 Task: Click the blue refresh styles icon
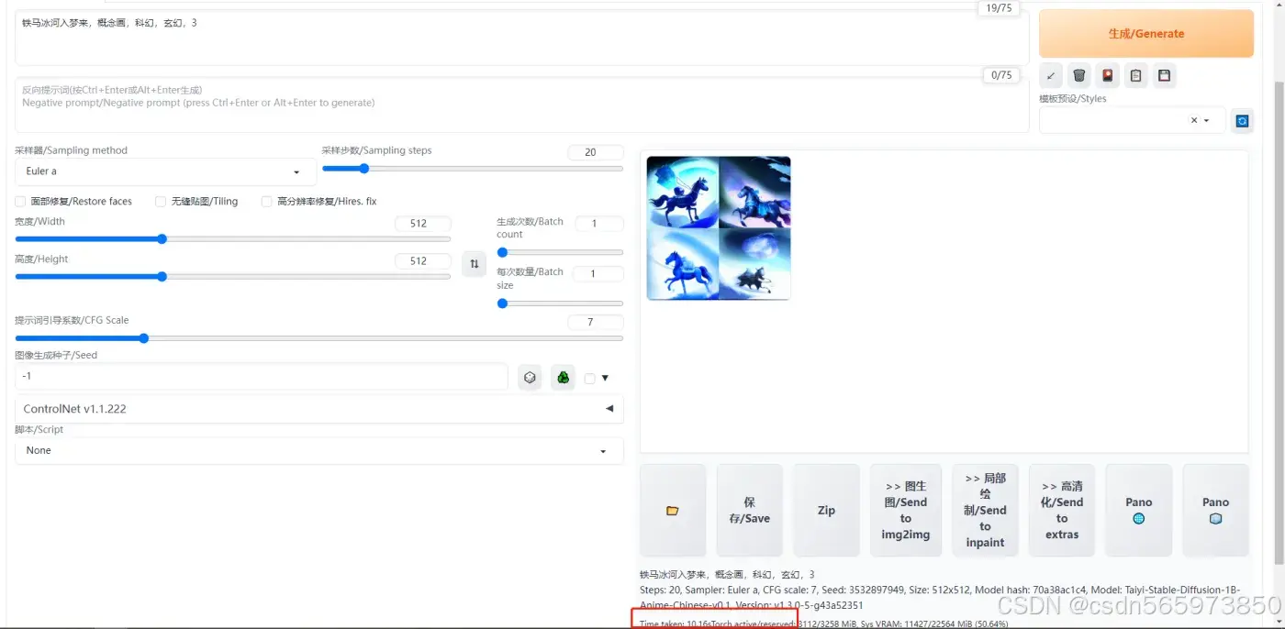click(1242, 120)
